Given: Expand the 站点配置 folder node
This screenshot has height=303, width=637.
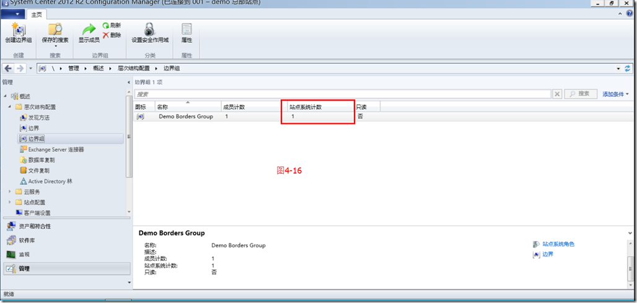Looking at the screenshot, I should [10, 202].
